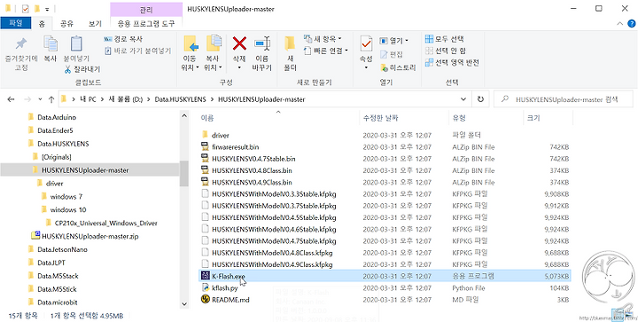Click the 잘라내기 scissors icon
Screen dimensions: 638x322
point(67,69)
